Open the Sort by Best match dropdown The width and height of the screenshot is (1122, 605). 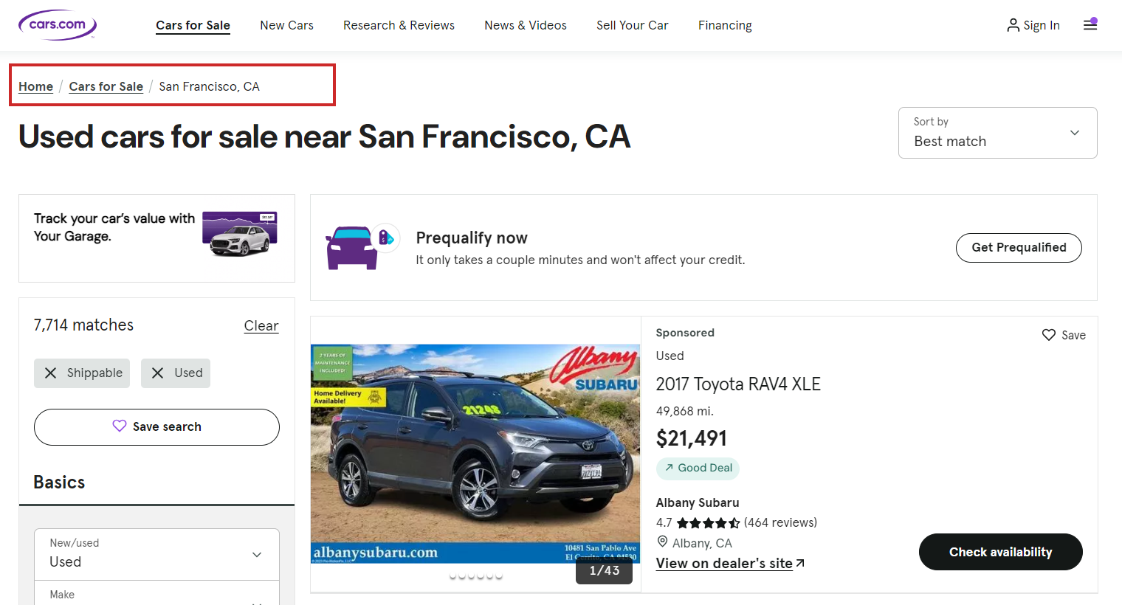tap(998, 133)
